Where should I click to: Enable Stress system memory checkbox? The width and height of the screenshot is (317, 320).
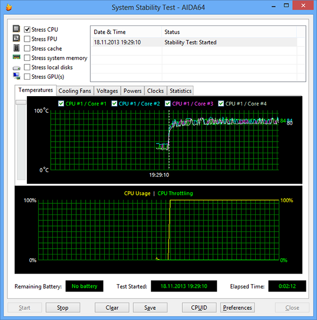tap(27, 58)
